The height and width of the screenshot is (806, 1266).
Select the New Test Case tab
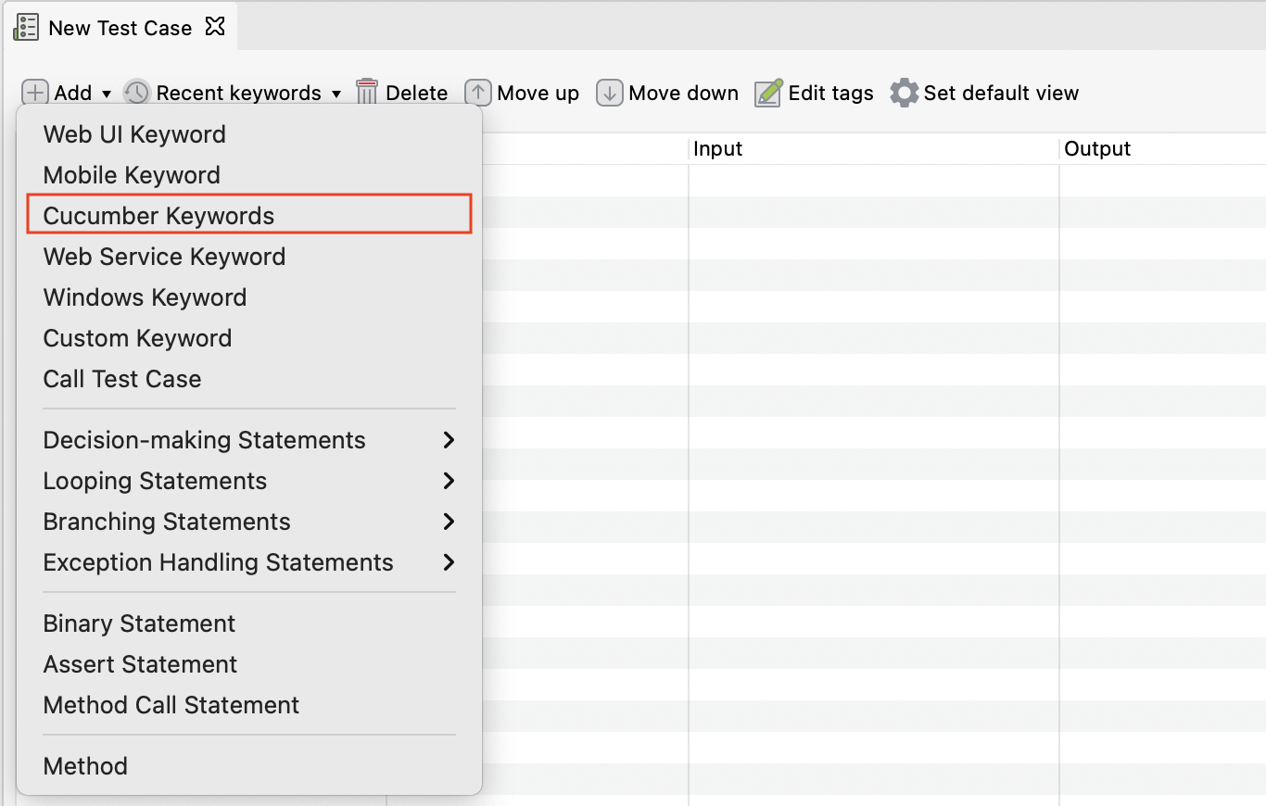[x=120, y=27]
